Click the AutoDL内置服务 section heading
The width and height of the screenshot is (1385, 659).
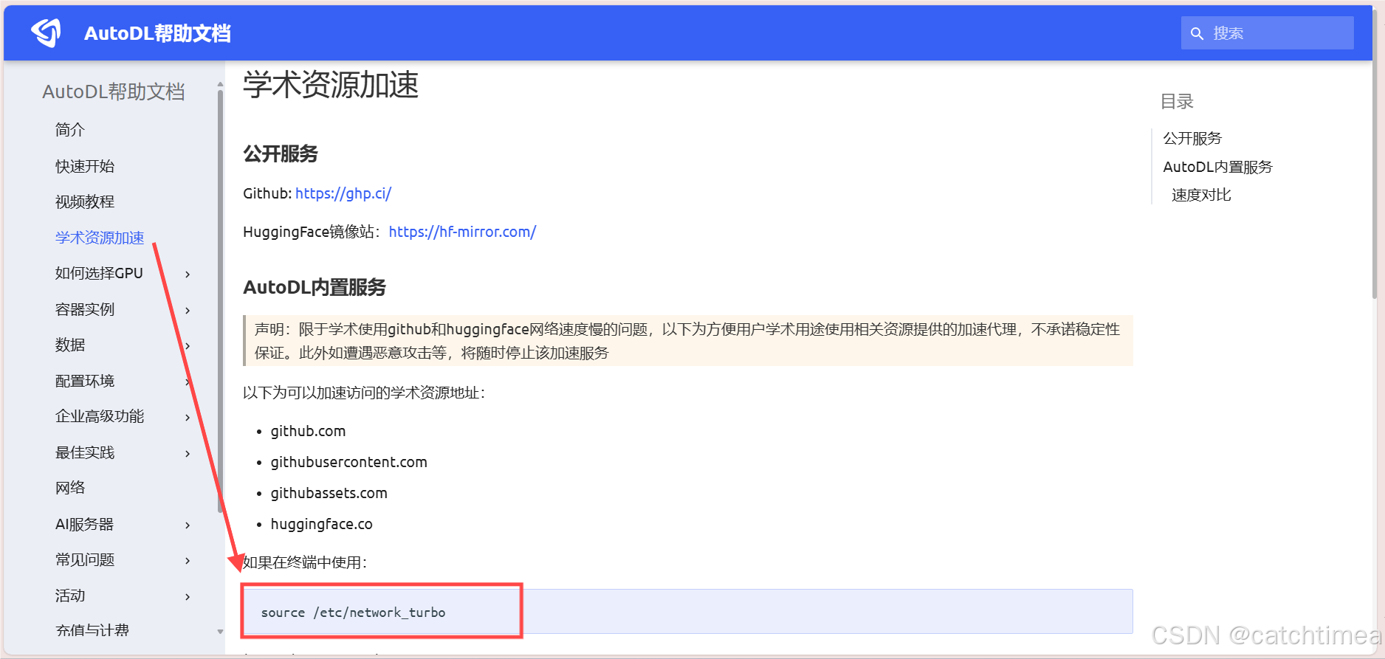tap(315, 287)
